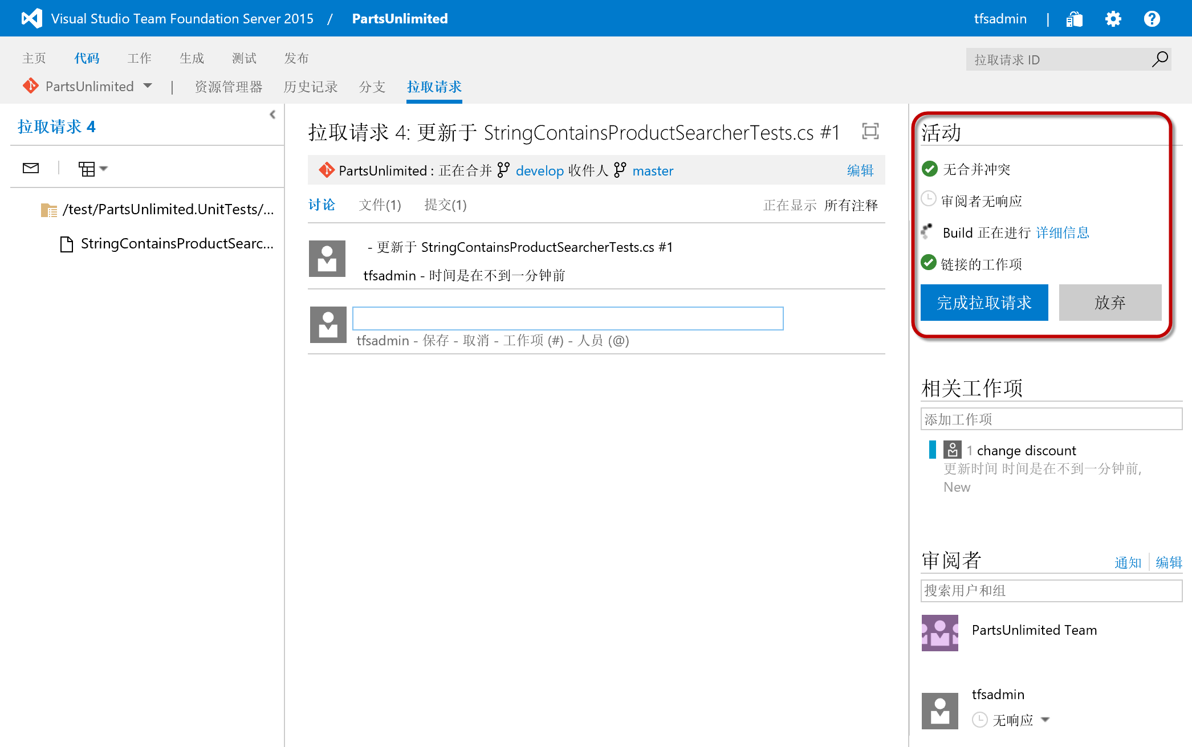Select StringContainsProductSearc... file in tree
The width and height of the screenshot is (1192, 747).
tap(177, 244)
